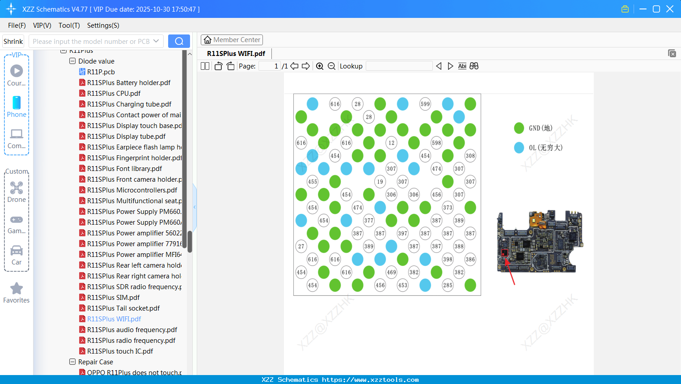Click the tree scroll-up arrow
This screenshot has height=384, width=681.
[x=190, y=54]
